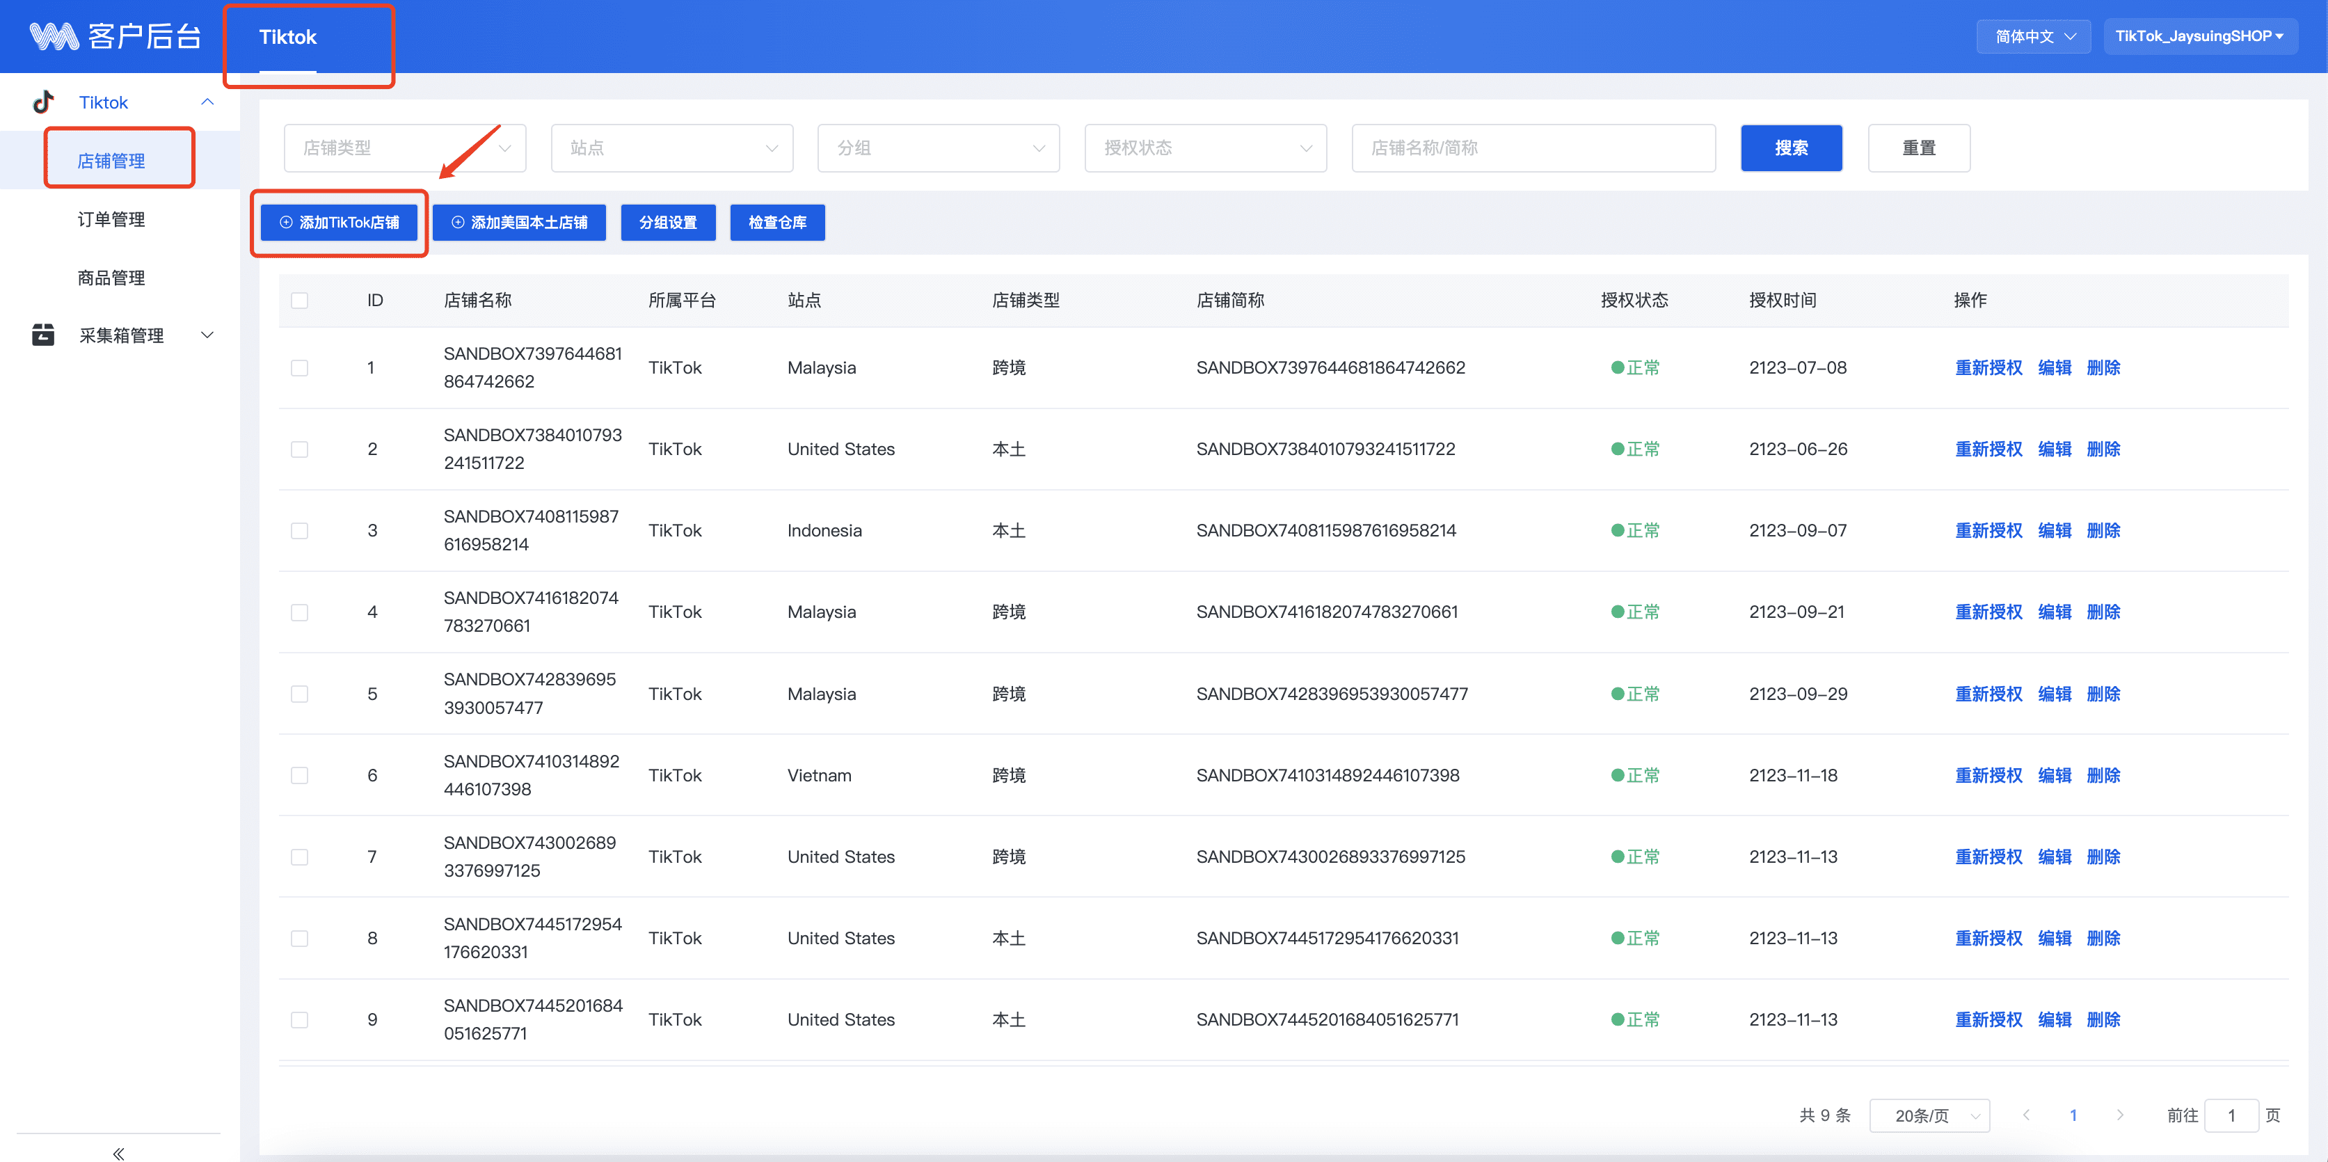Go to next page arrow
This screenshot has height=1162, width=2328.
[2120, 1115]
